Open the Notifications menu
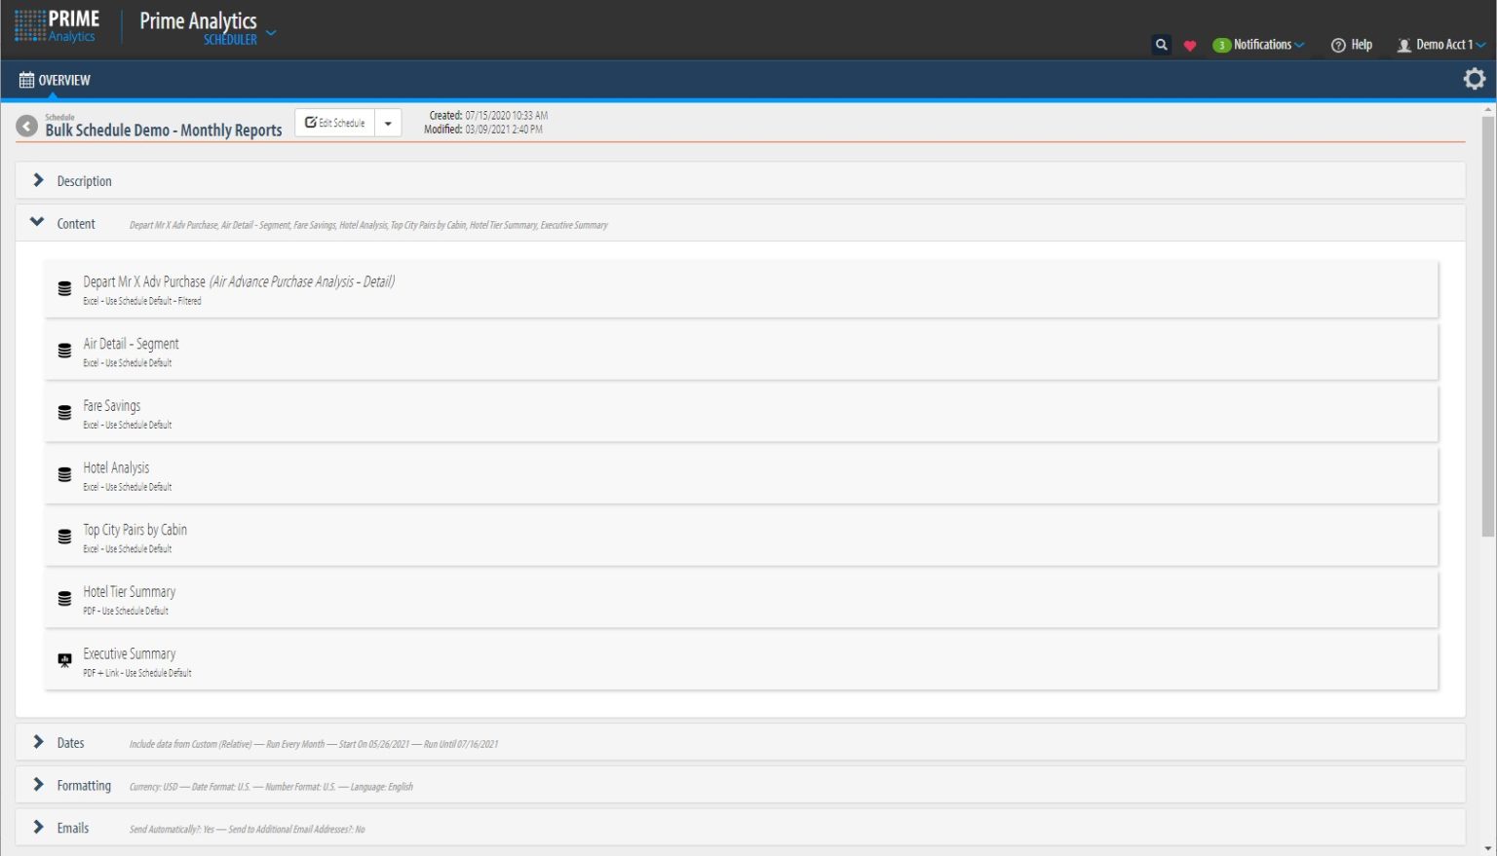This screenshot has width=1497, height=856. pyautogui.click(x=1259, y=45)
